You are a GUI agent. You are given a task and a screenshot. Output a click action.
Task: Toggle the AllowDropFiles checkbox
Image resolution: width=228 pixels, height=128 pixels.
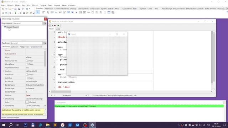click(x=27, y=61)
